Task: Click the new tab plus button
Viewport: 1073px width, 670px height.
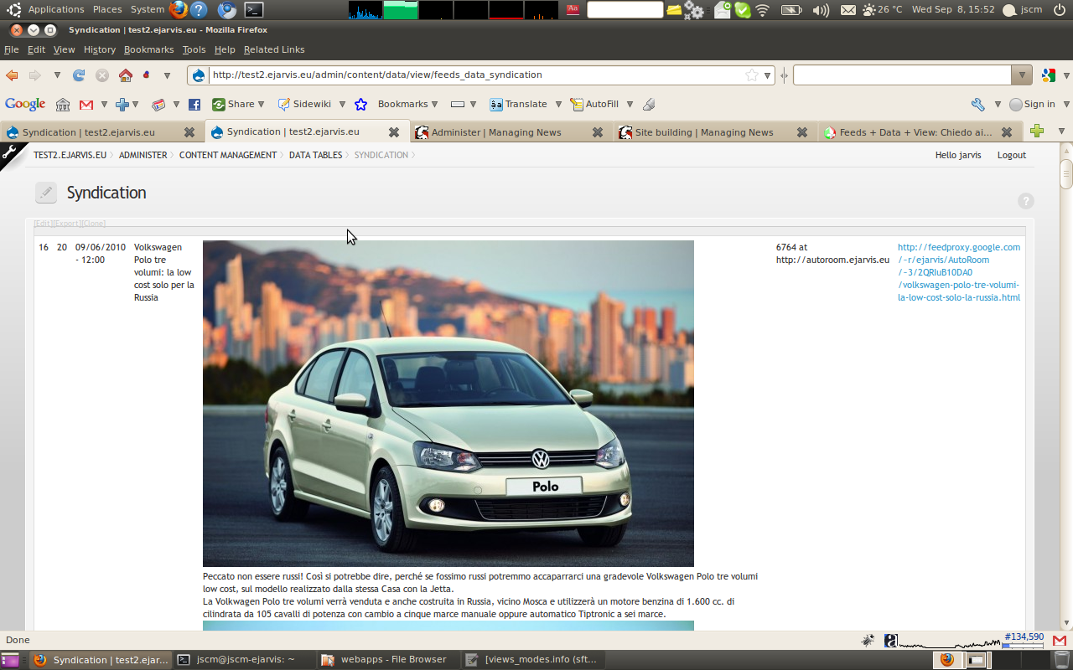Action: click(x=1037, y=131)
